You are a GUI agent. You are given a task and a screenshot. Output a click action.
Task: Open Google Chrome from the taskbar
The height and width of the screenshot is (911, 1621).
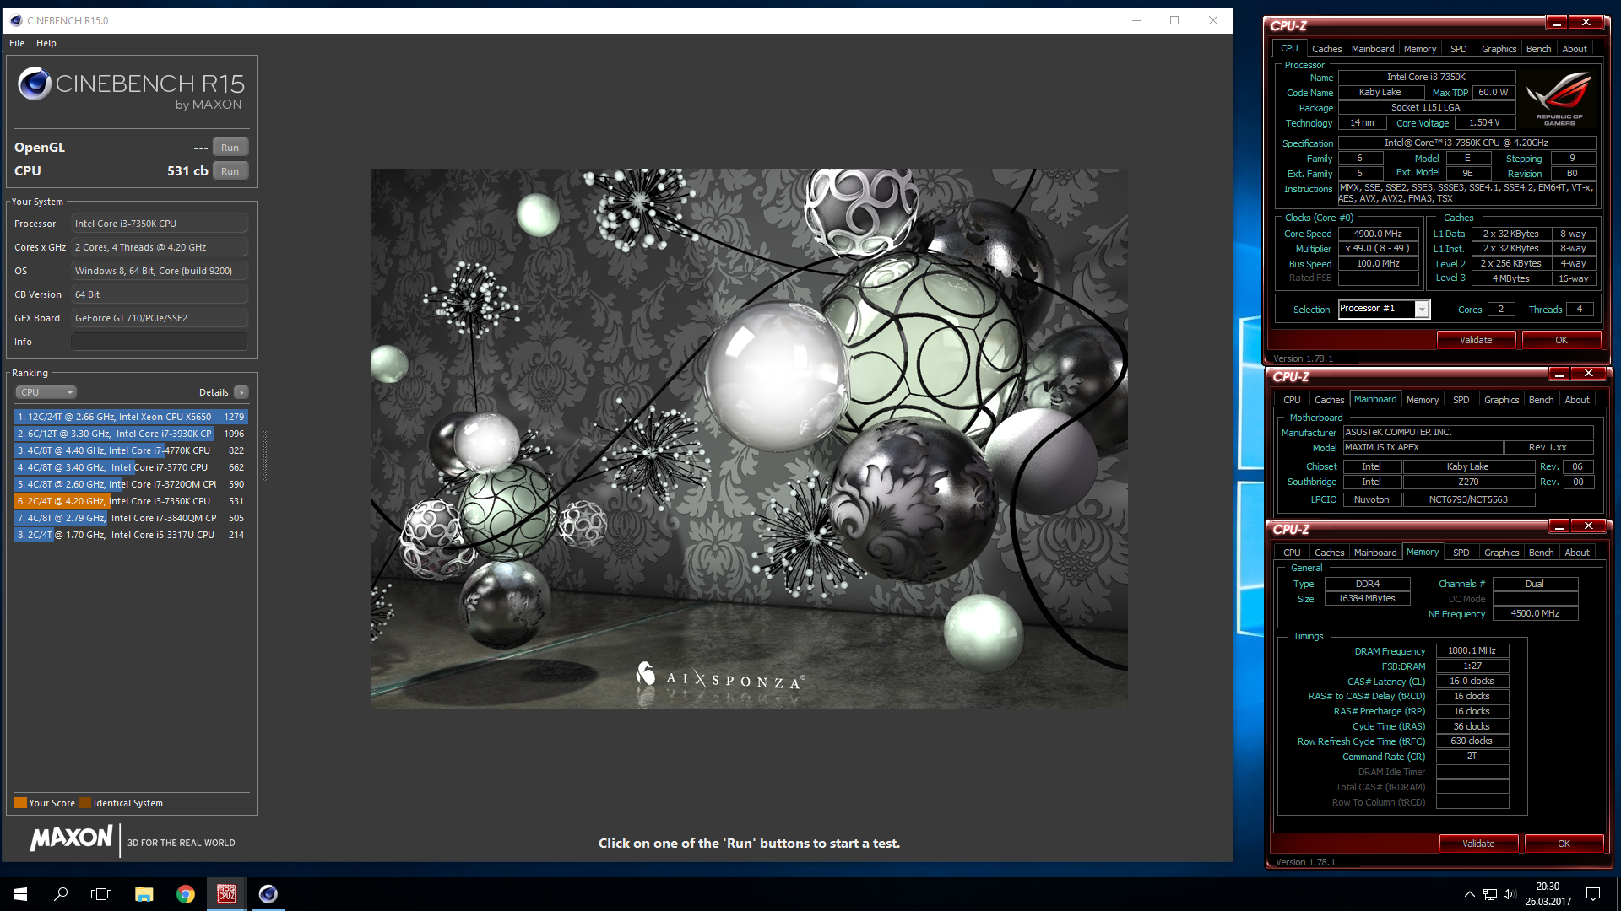tap(186, 894)
